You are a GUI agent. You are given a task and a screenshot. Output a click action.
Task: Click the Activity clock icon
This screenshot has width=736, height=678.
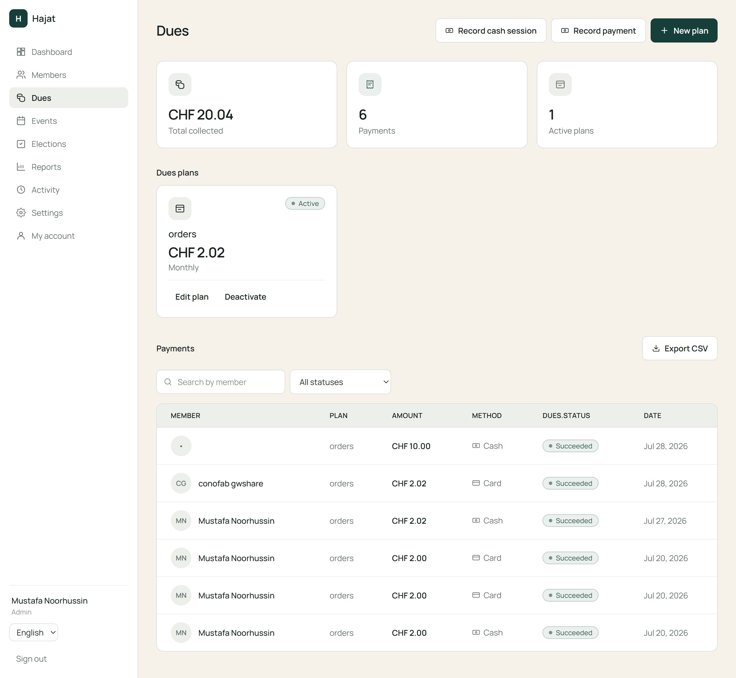21,190
